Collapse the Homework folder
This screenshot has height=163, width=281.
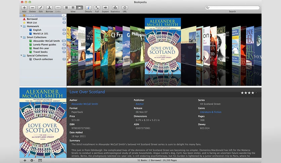[x=21, y=26]
